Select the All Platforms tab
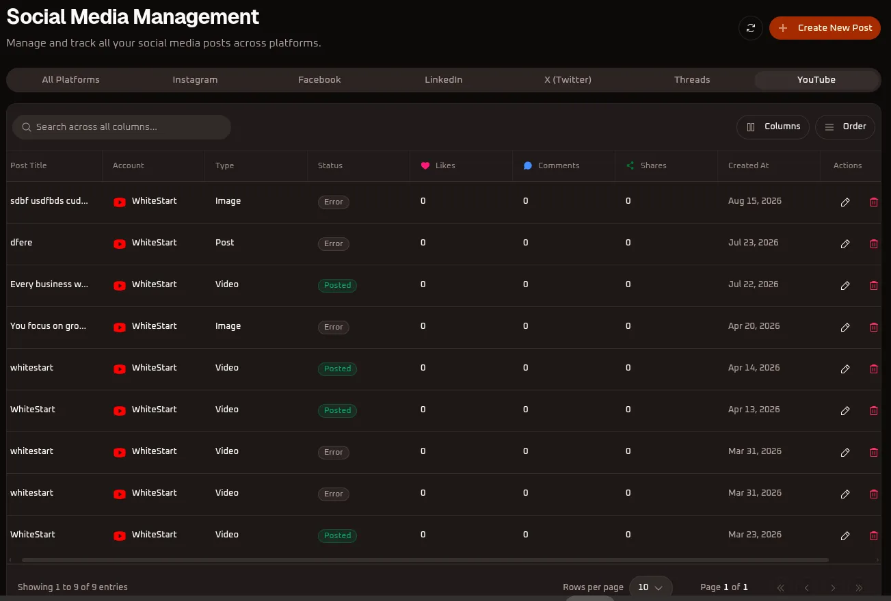The height and width of the screenshot is (601, 891). click(70, 80)
